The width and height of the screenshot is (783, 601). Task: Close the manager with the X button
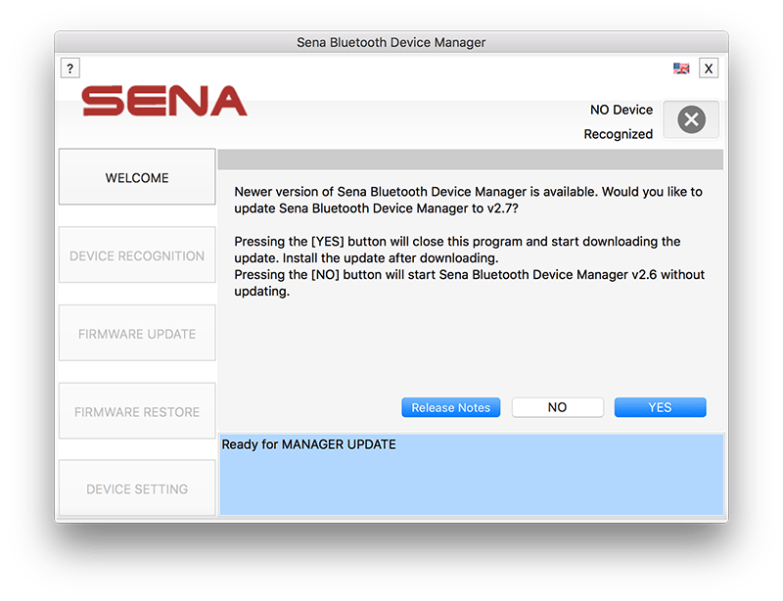coord(708,69)
